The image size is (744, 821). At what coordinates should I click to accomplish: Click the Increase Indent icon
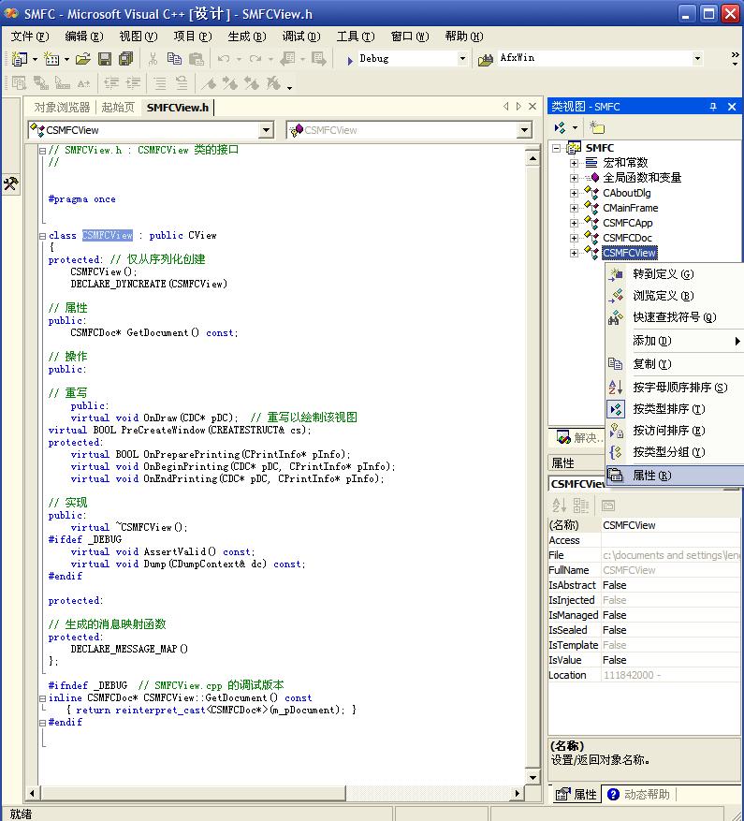click(x=133, y=82)
